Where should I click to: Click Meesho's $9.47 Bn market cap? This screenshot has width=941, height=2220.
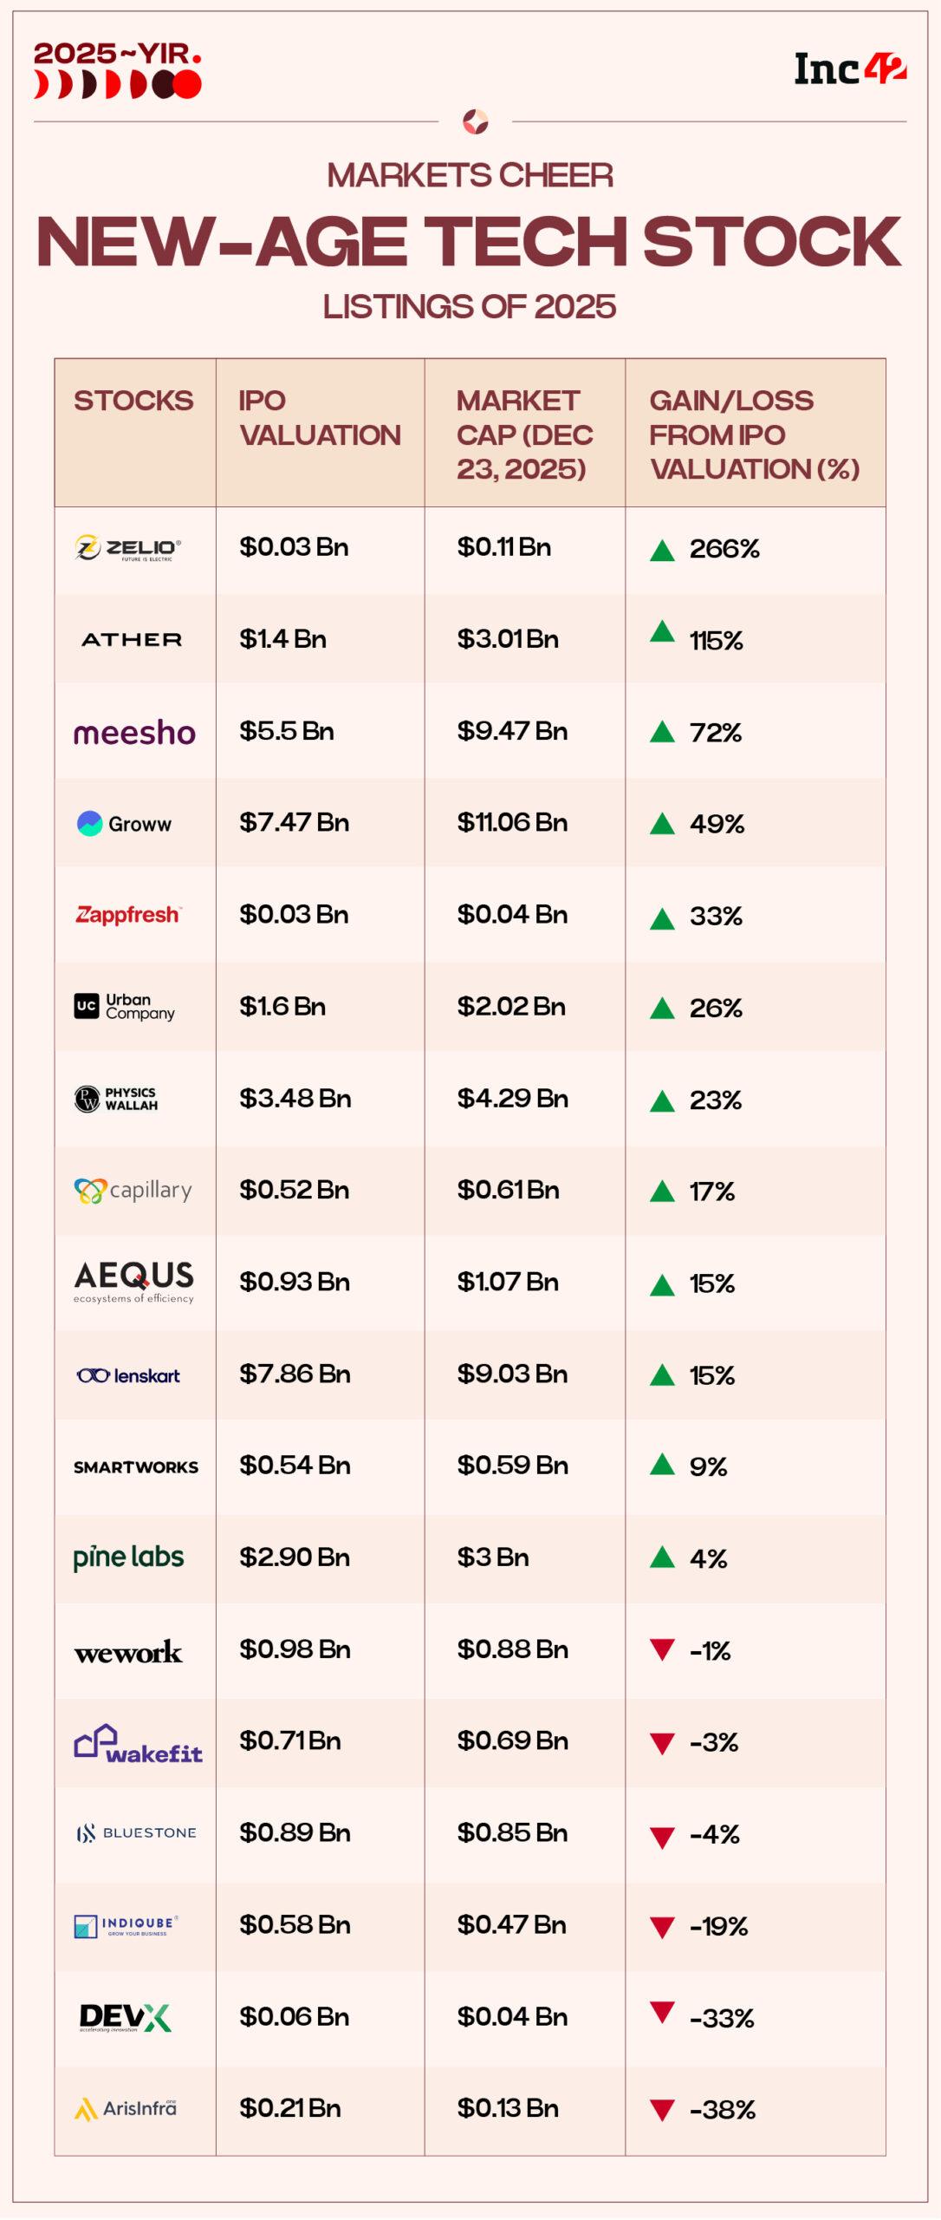click(512, 731)
